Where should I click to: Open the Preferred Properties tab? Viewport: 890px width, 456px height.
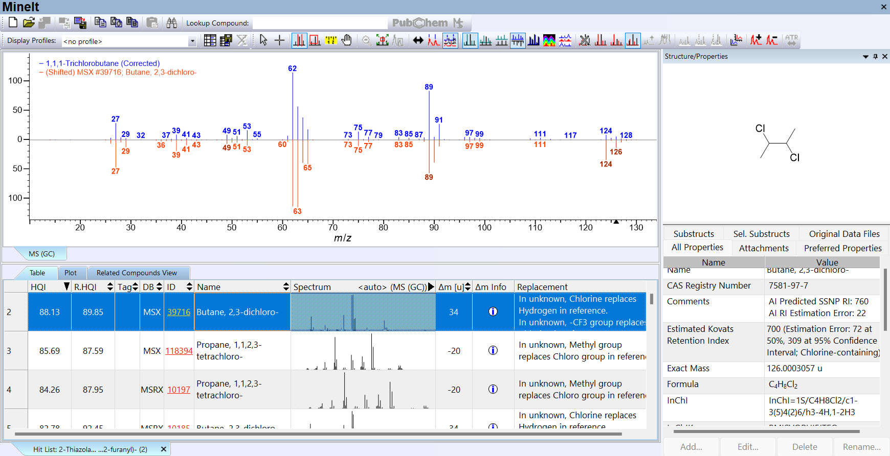pos(842,248)
